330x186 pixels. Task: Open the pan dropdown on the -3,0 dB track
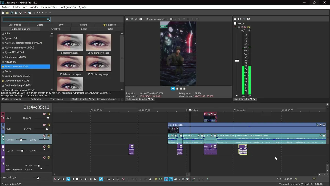pyautogui.click(x=44, y=139)
